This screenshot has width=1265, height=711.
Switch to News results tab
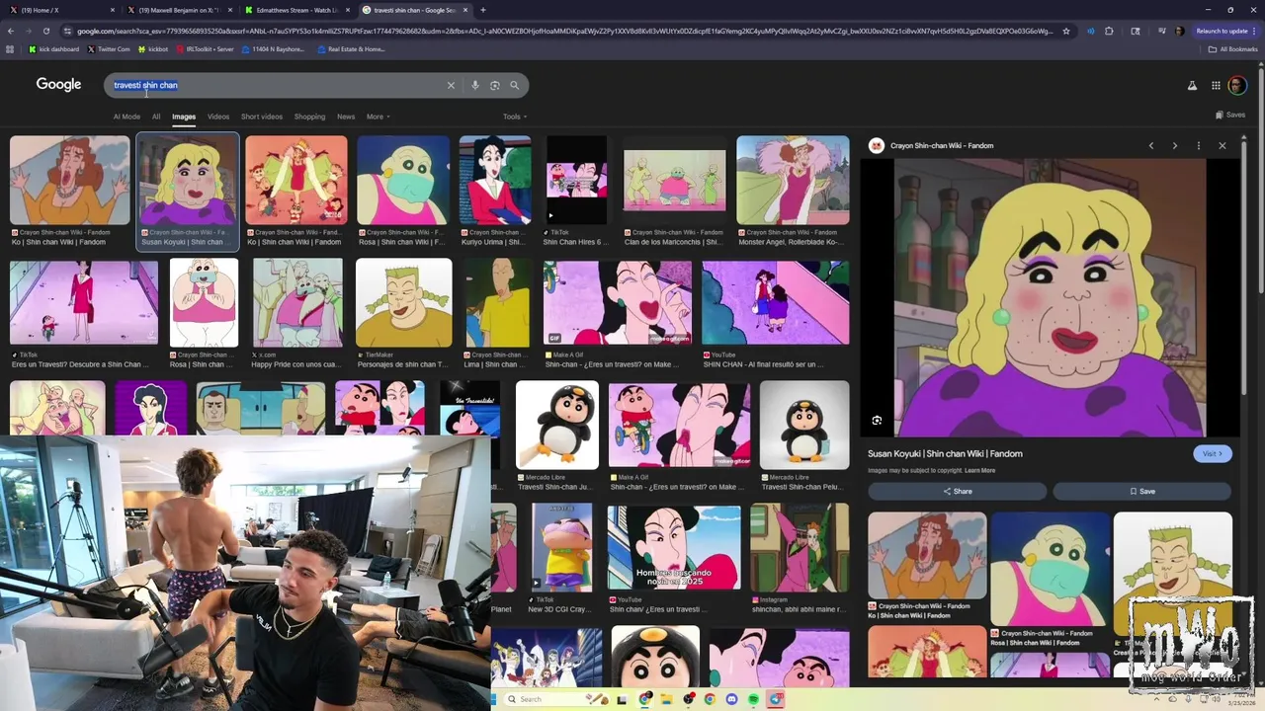coord(346,117)
